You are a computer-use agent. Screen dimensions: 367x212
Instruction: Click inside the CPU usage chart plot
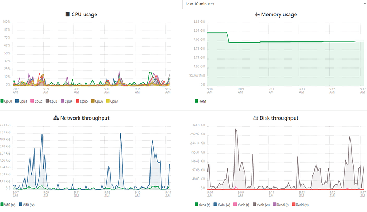91,54
